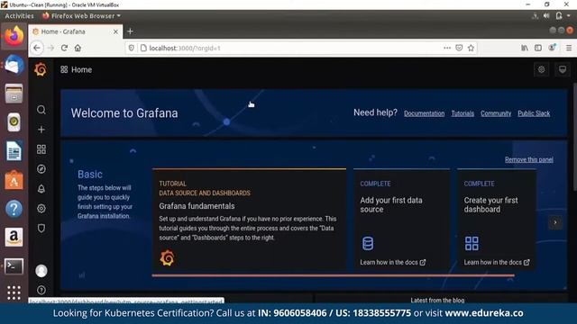
Task: Open the Server Admin shield icon
Action: pyautogui.click(x=41, y=228)
